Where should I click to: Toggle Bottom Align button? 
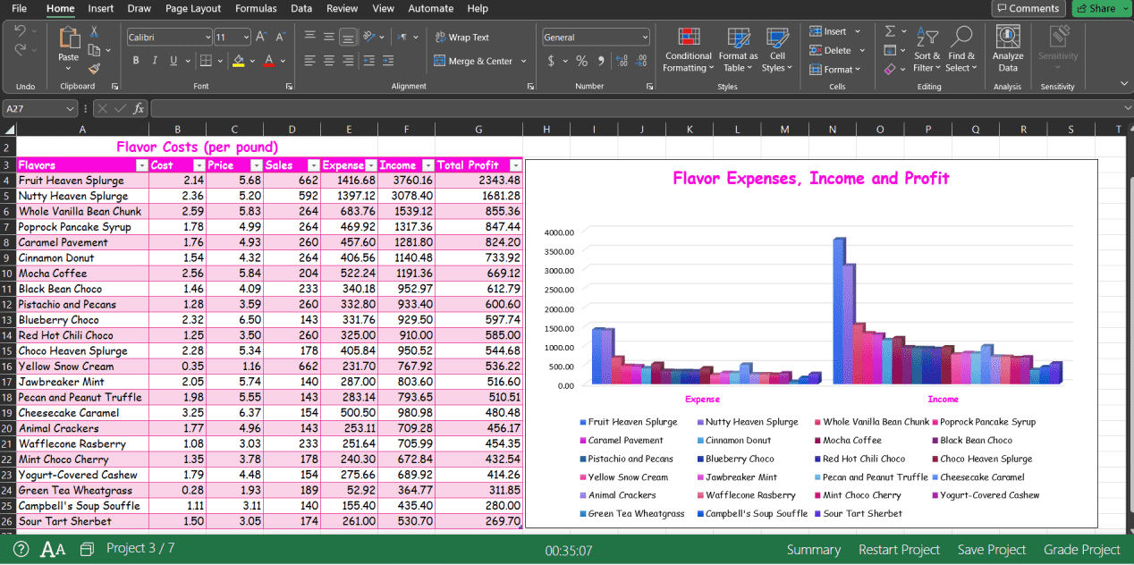pos(349,37)
